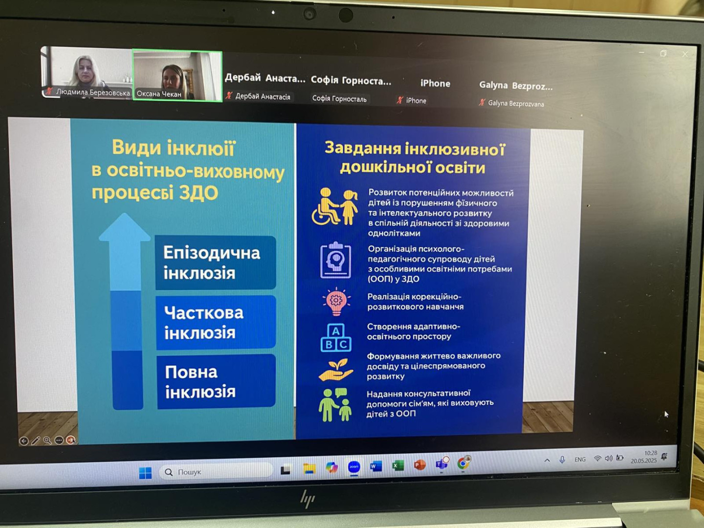Advance with the orange next-slide arrow
This screenshot has height=528, width=704.
pos(71,440)
